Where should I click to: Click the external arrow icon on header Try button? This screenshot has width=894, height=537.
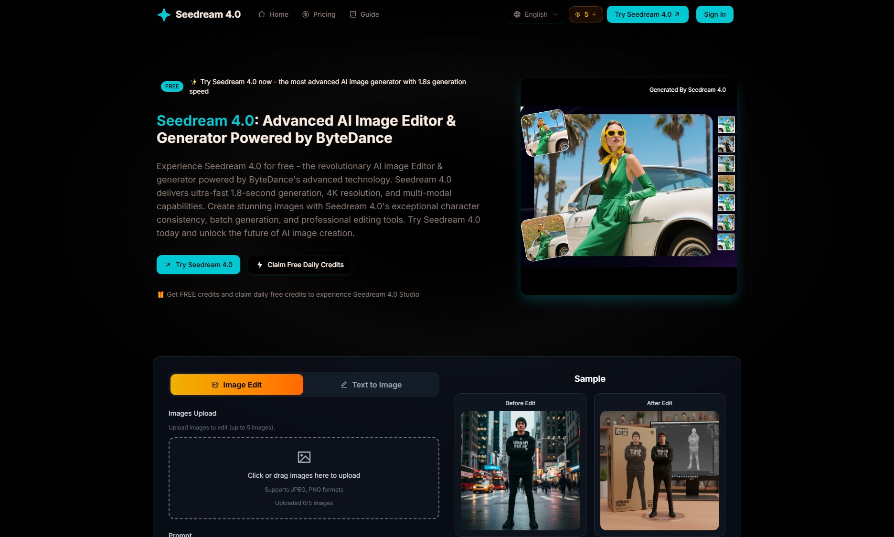point(677,14)
